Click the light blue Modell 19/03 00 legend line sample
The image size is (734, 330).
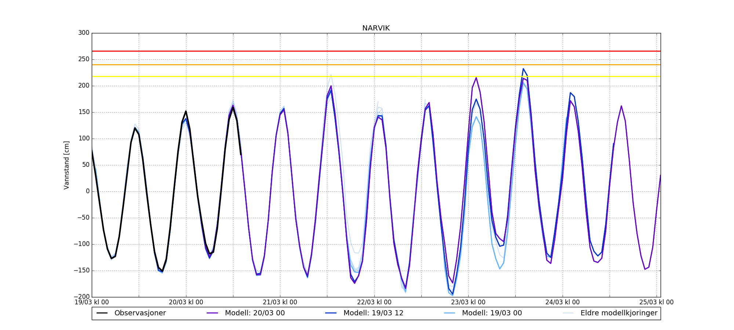click(x=450, y=313)
